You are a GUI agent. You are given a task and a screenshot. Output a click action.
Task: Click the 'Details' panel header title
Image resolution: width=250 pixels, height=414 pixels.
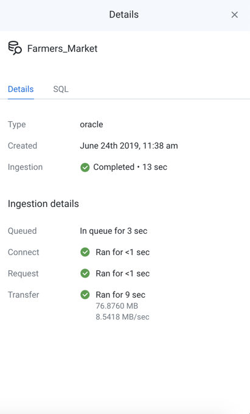(x=124, y=15)
